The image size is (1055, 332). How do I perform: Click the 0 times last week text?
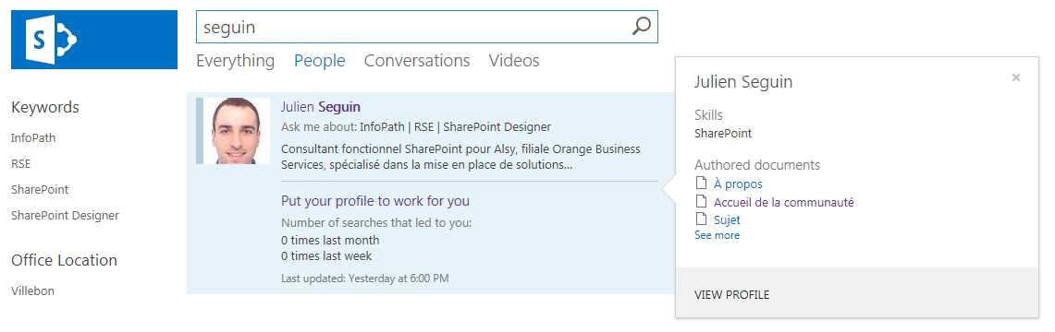(x=326, y=256)
